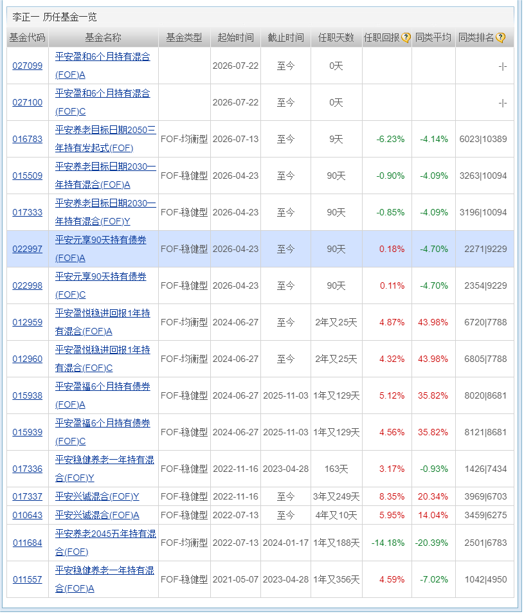
Task: Open fund code 017333 link
Action: 28,213
